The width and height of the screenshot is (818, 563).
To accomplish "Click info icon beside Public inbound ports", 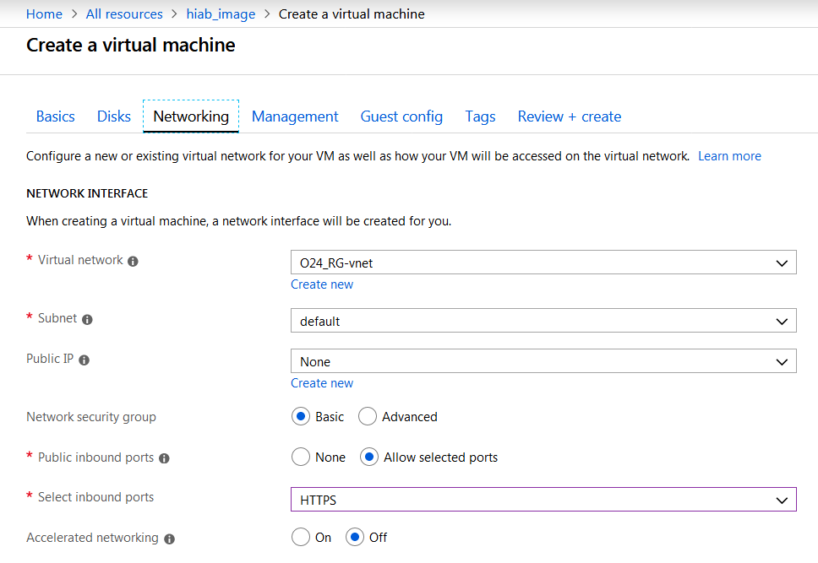I will coord(164,458).
